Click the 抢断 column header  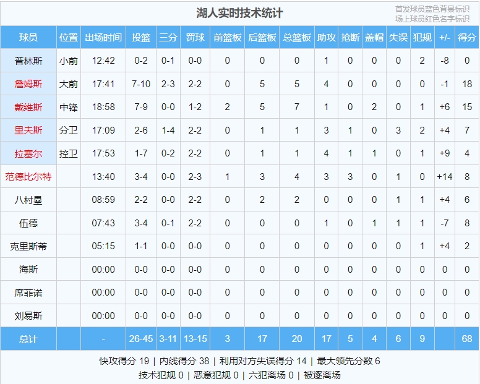coord(350,37)
